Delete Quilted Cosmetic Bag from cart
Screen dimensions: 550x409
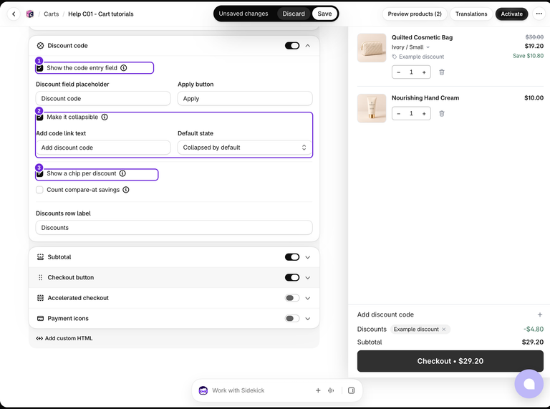pyautogui.click(x=442, y=72)
